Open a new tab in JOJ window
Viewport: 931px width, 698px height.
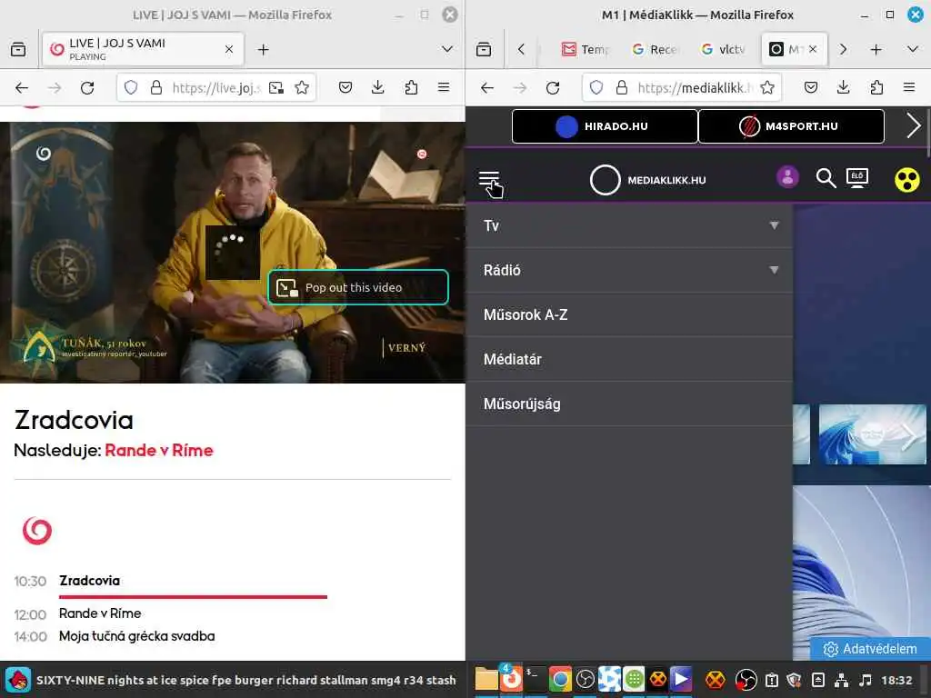click(x=264, y=49)
